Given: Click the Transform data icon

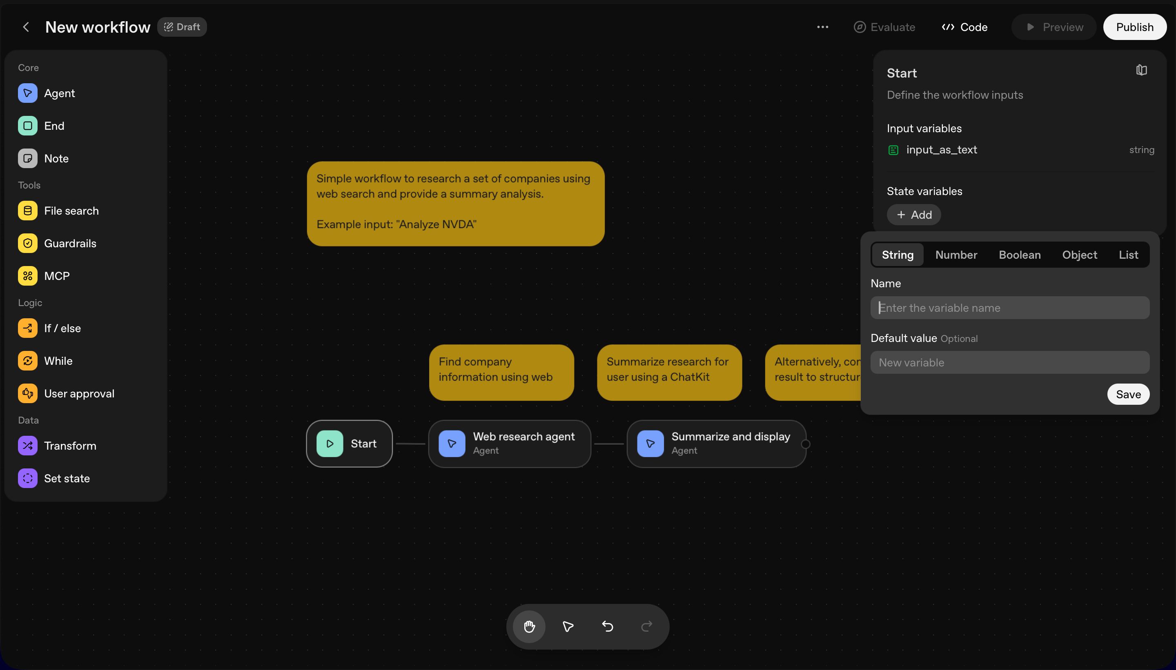Looking at the screenshot, I should (x=28, y=446).
